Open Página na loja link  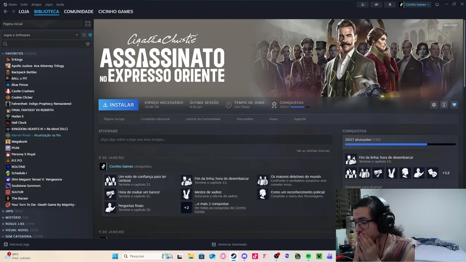(x=114, y=119)
